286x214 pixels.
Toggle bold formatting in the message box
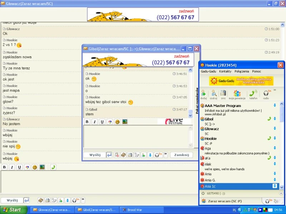point(87,121)
